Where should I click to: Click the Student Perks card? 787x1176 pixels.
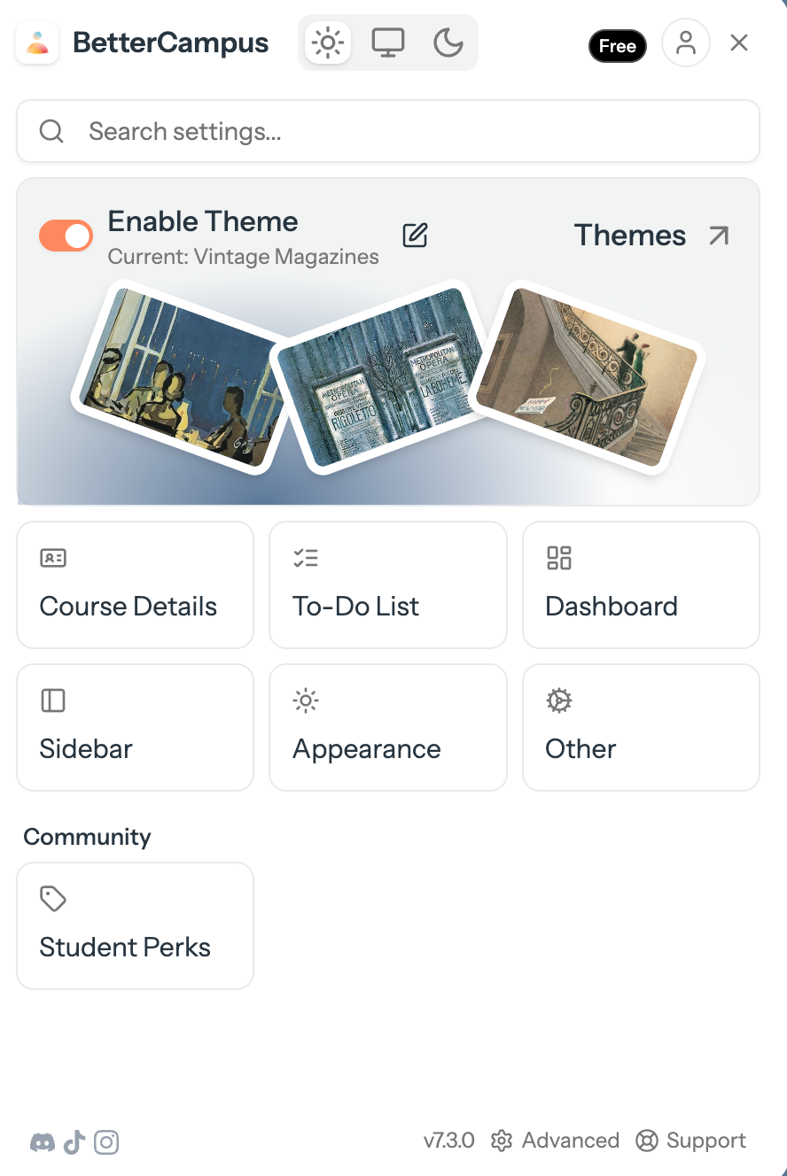point(135,925)
